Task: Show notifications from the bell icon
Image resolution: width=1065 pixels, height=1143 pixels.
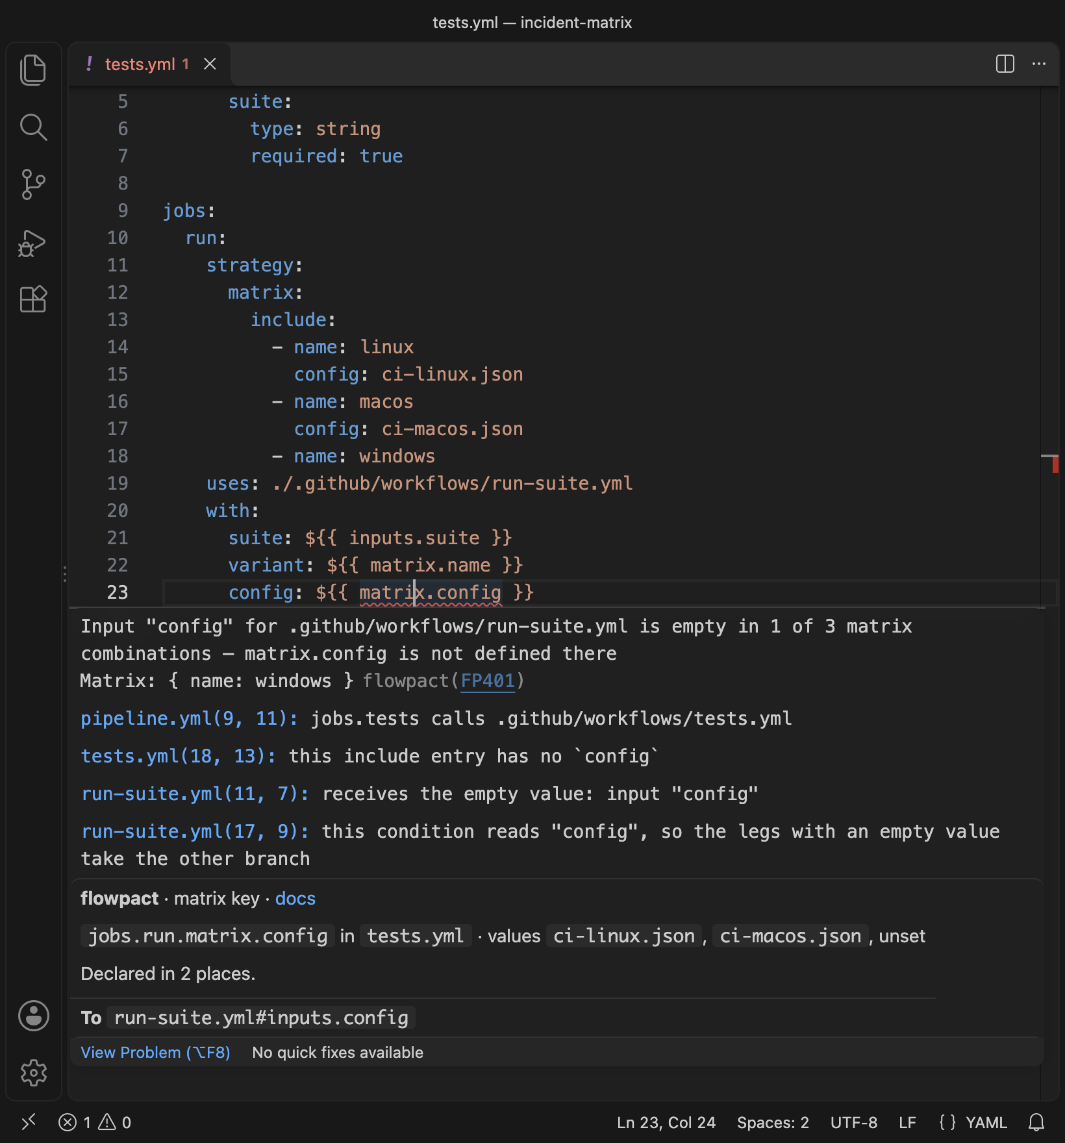Action: coord(1036,1122)
